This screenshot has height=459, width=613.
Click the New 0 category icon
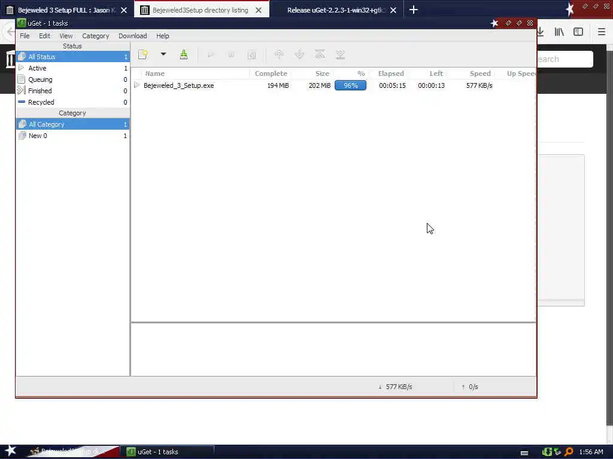[22, 136]
